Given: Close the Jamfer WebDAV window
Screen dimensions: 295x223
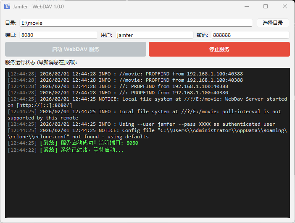Looking at the screenshot, I should [285, 7].
